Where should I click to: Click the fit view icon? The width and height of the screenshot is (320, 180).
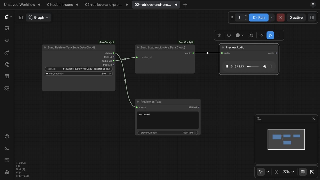pyautogui.click(x=276, y=172)
